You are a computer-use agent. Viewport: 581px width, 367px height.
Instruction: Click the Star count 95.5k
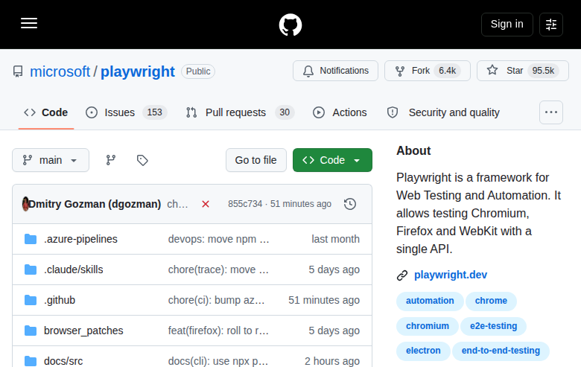pos(543,71)
